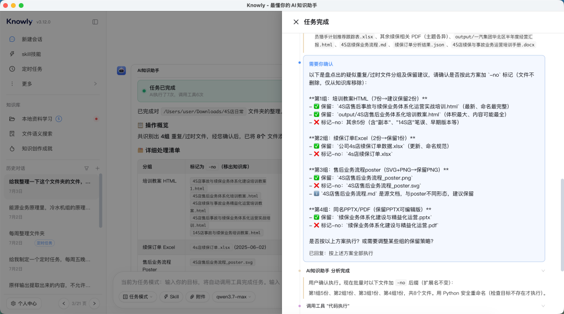Select the 分组 table header
This screenshot has width=564, height=314.
tap(147, 167)
